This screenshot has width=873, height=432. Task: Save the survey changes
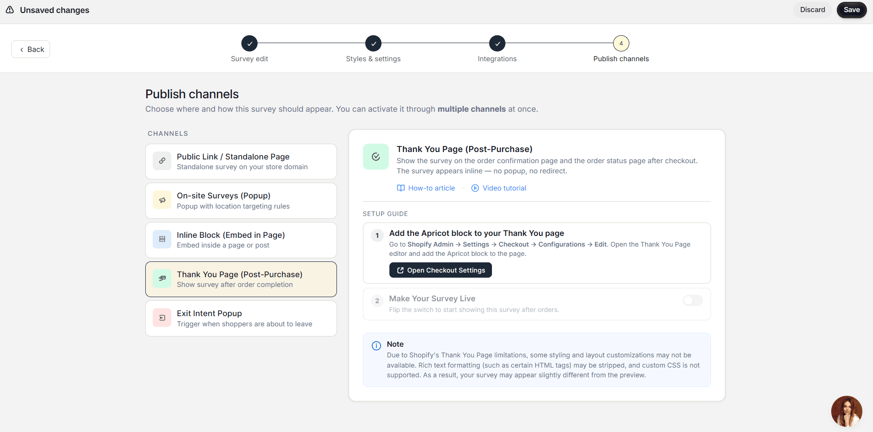pyautogui.click(x=852, y=10)
